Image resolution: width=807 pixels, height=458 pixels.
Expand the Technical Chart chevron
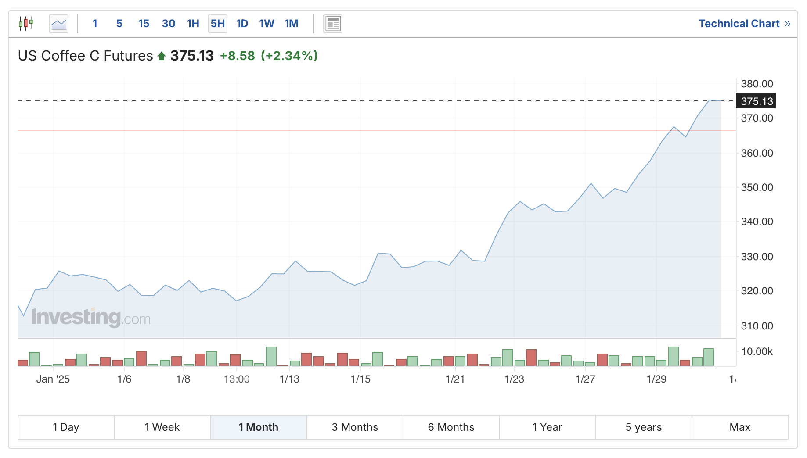tap(786, 23)
